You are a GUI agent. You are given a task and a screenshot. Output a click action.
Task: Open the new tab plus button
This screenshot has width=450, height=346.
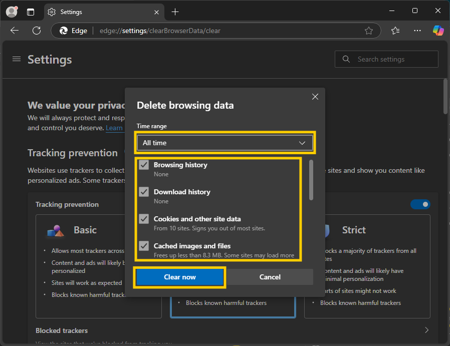pyautogui.click(x=175, y=12)
